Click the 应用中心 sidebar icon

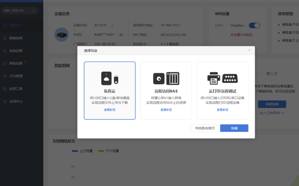5,102
